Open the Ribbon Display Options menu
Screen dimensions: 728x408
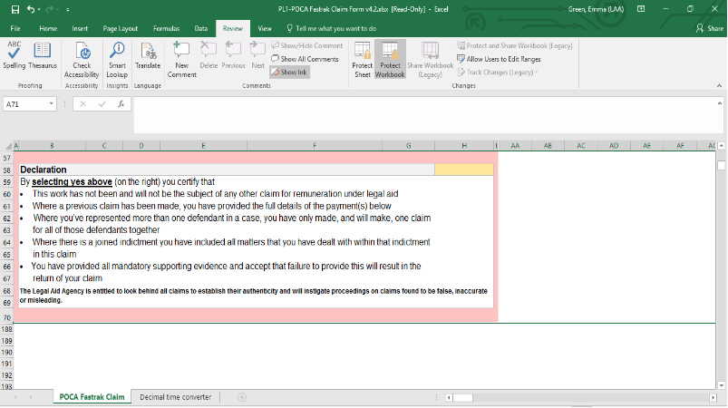[640, 9]
